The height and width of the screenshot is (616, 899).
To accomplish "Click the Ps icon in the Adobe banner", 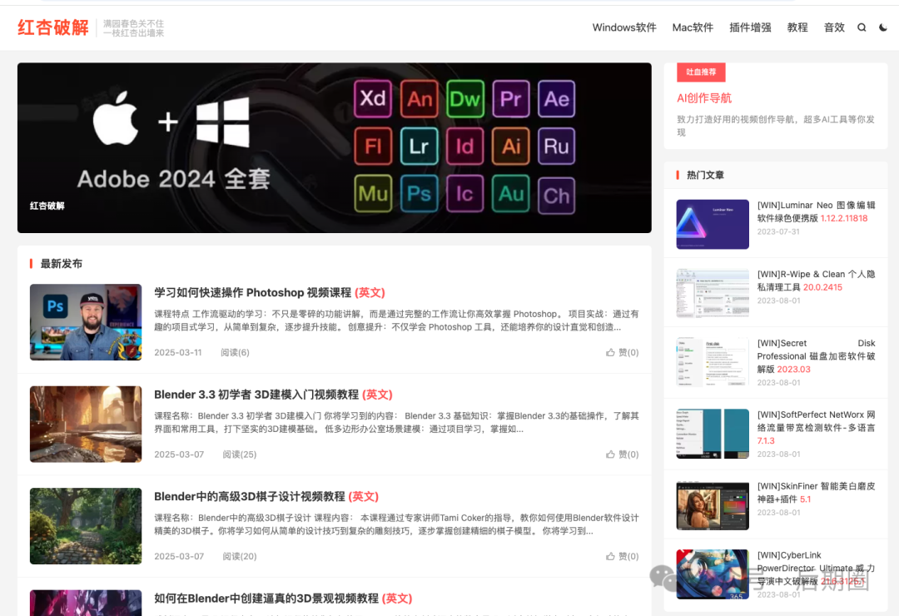I will click(420, 196).
